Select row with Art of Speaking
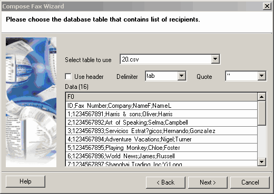274x194 pixels. pos(161,122)
